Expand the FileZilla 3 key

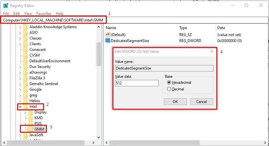coord(20,78)
